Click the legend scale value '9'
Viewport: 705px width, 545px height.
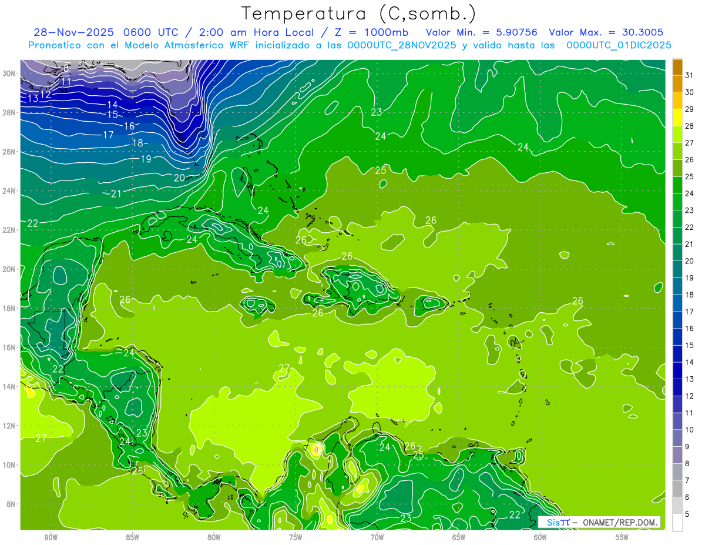click(688, 447)
